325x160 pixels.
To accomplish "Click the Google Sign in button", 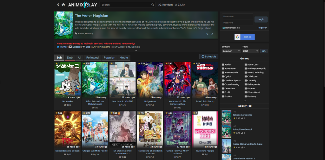I will click(245, 37).
